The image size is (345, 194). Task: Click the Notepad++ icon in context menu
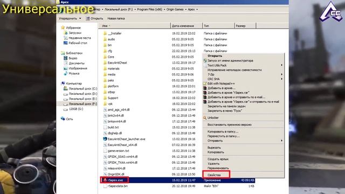pyautogui.click(x=205, y=84)
